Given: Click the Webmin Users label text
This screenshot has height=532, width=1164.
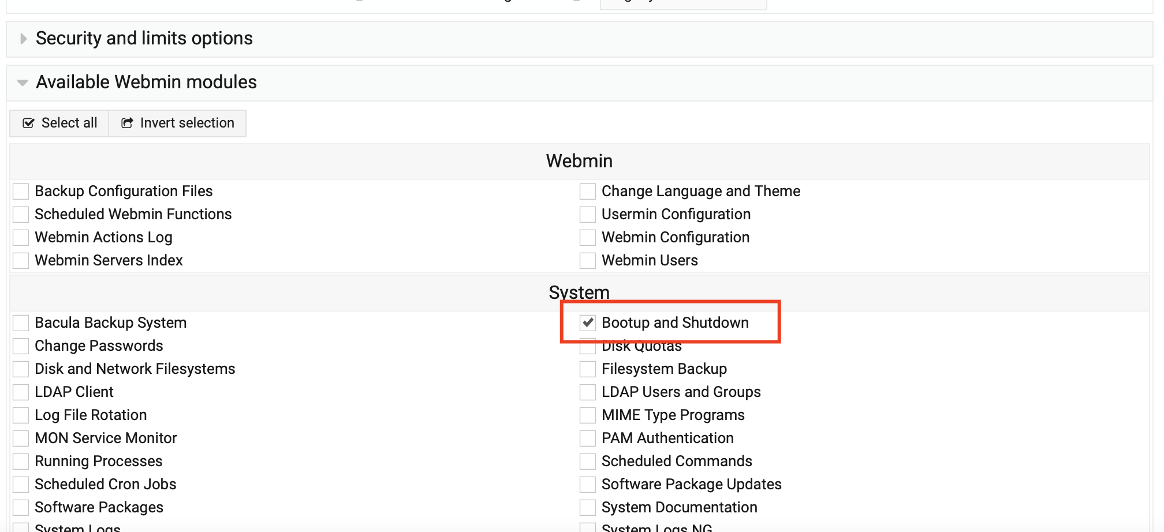Looking at the screenshot, I should coord(650,260).
